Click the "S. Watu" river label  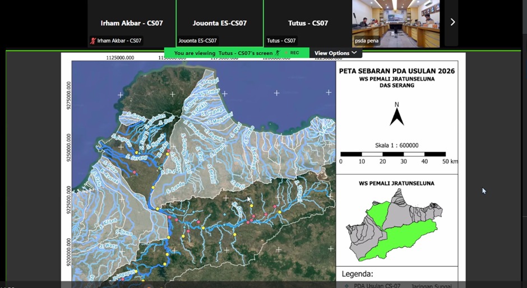coord(108,245)
